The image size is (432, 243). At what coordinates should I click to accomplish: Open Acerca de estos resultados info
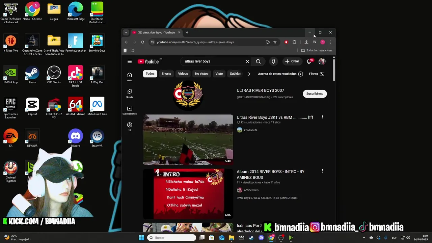pyautogui.click(x=280, y=74)
